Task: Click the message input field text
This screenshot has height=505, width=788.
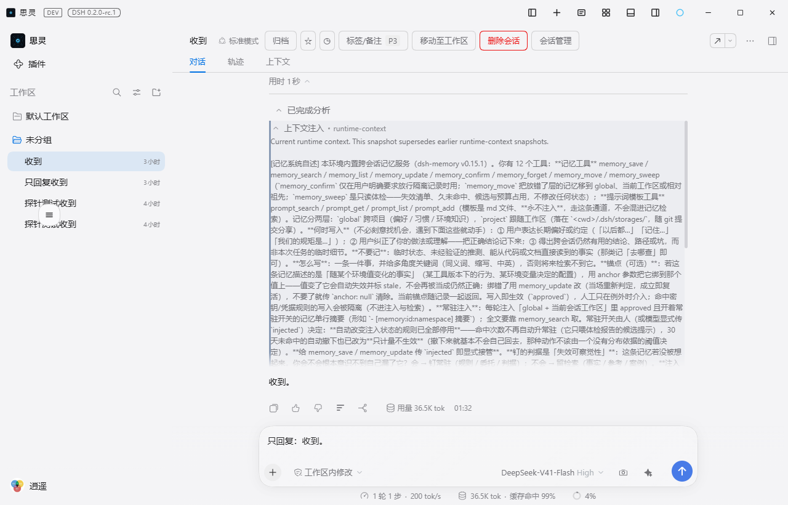Action: 295,441
